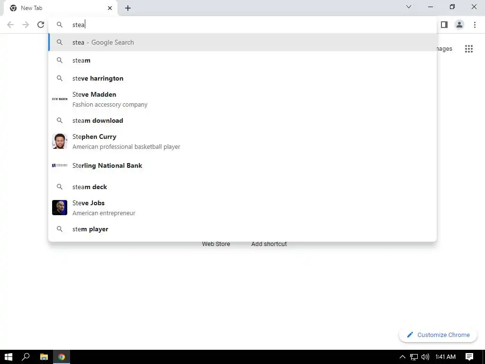
Task: Reload the current page
Action: pos(41,25)
